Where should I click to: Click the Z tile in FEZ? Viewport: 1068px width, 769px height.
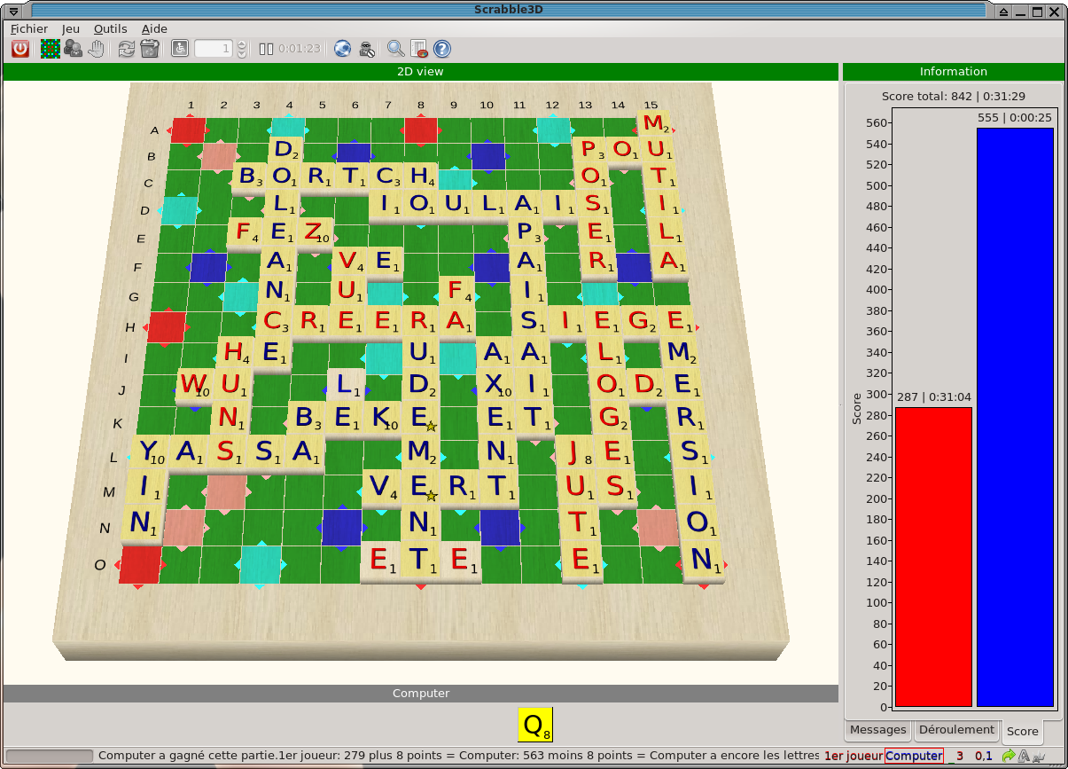(315, 234)
